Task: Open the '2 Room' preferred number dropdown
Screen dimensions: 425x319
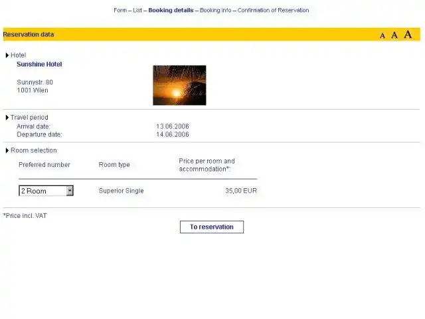Action: click(46, 191)
